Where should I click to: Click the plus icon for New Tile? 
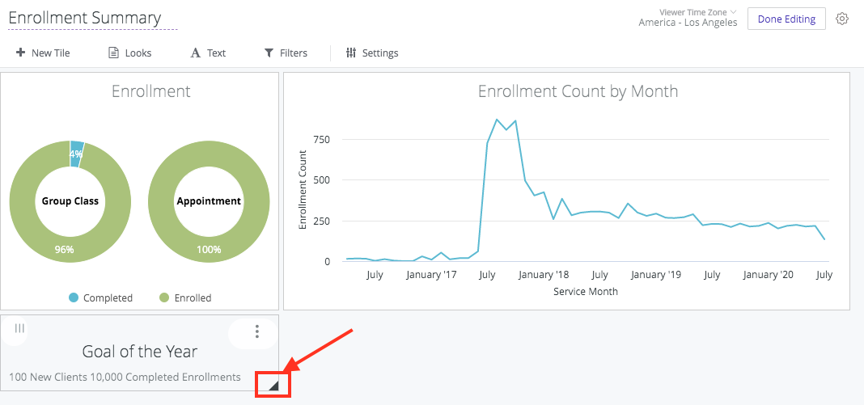(20, 53)
